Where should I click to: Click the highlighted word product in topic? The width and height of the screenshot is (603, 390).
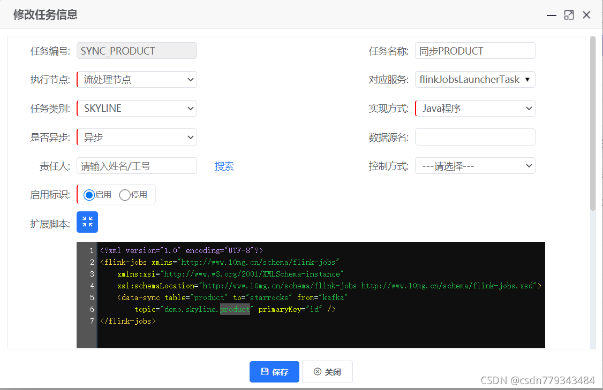click(235, 309)
